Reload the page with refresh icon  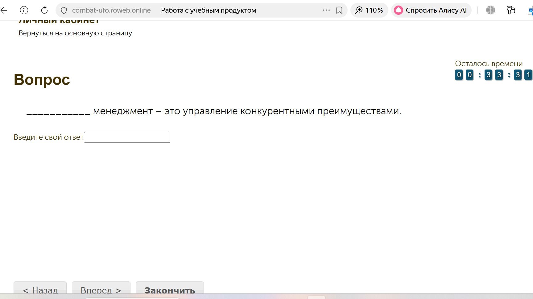click(x=44, y=10)
